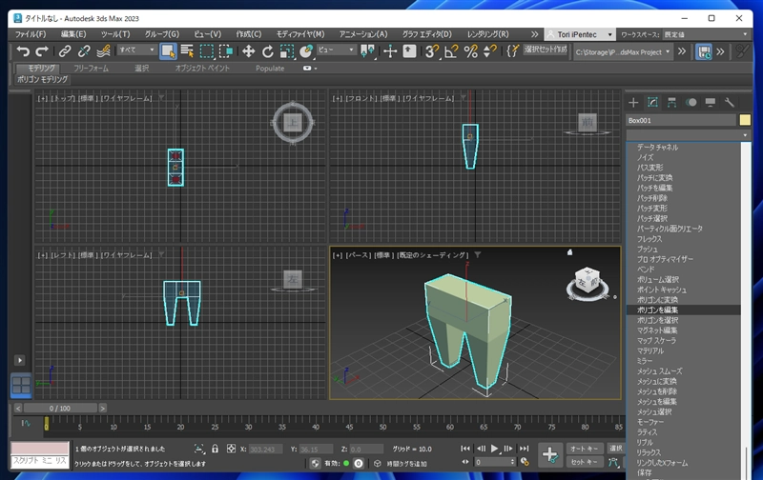Go to the start frame of the animation
Viewport: 763px width, 480px height.
pyautogui.click(x=465, y=449)
